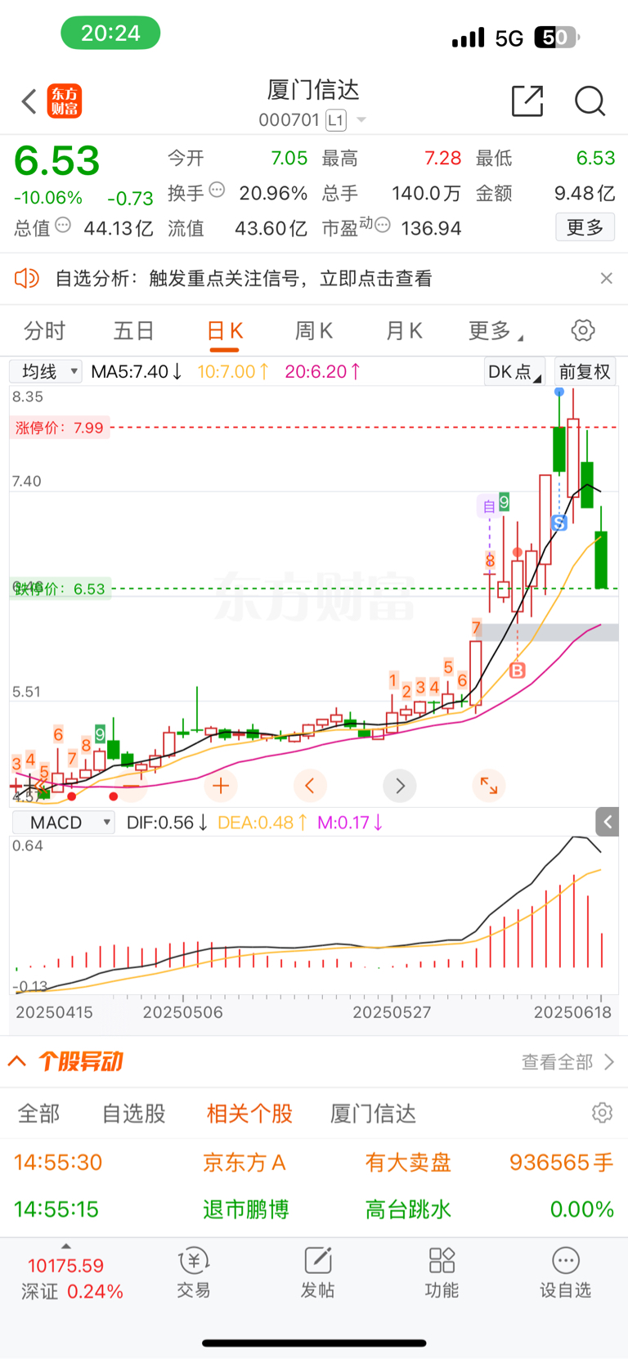Open the 功能 functions icon
628x1359 pixels.
[442, 1274]
